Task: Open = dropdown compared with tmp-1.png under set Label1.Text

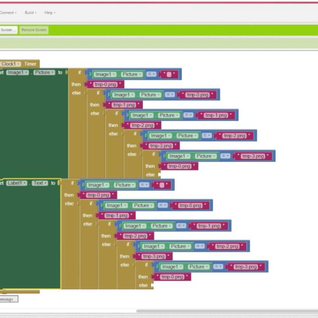Action: [x=181, y=226]
